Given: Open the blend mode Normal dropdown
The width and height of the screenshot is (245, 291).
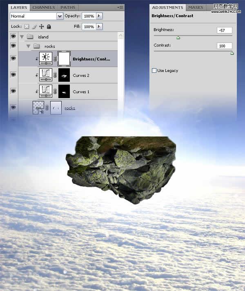Looking at the screenshot, I should click(60, 16).
